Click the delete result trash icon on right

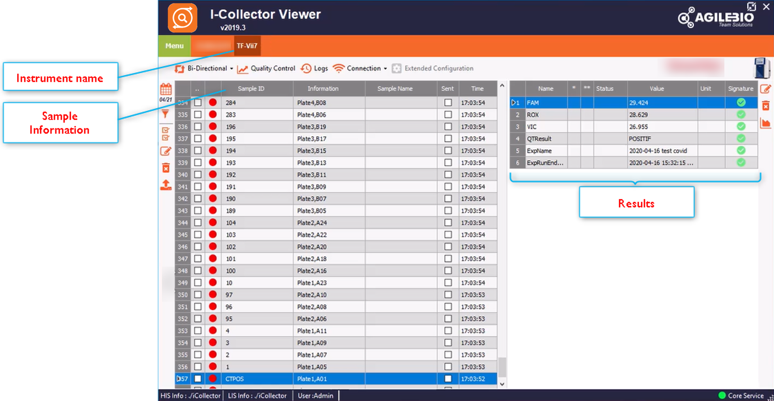tap(766, 105)
